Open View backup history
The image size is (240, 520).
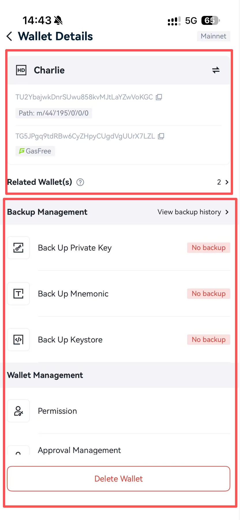pyautogui.click(x=189, y=212)
